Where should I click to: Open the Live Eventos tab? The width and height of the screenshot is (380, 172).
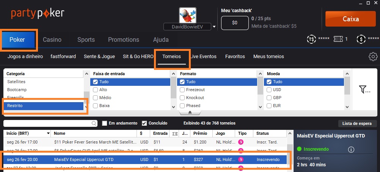tap(203, 57)
